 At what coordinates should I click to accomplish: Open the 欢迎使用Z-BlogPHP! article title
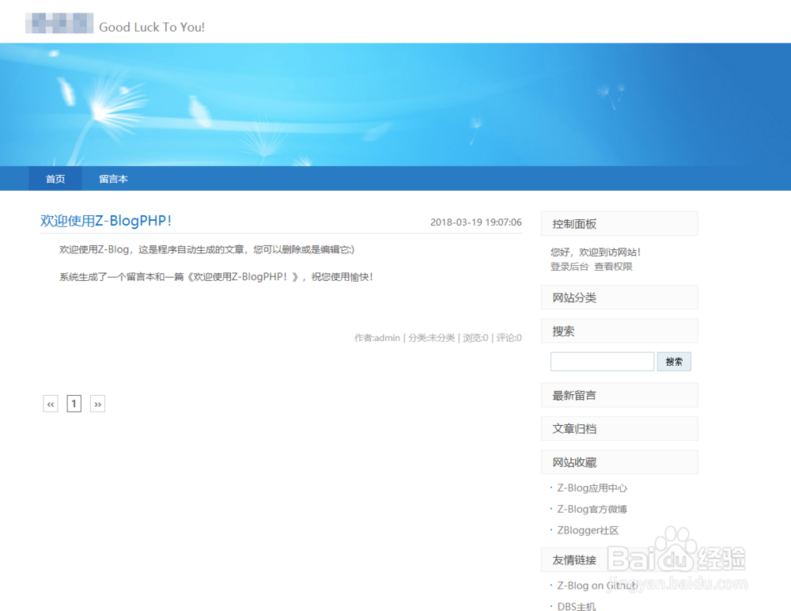[x=106, y=221]
